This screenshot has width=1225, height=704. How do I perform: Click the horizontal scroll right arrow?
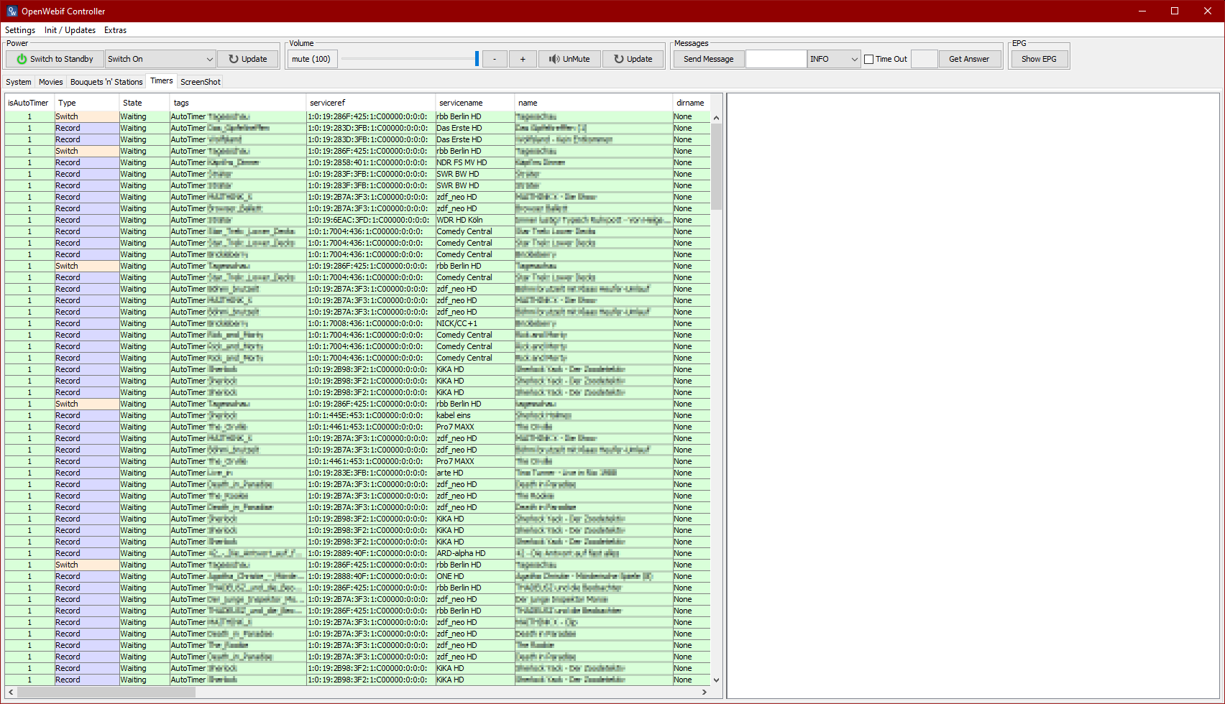tap(705, 692)
